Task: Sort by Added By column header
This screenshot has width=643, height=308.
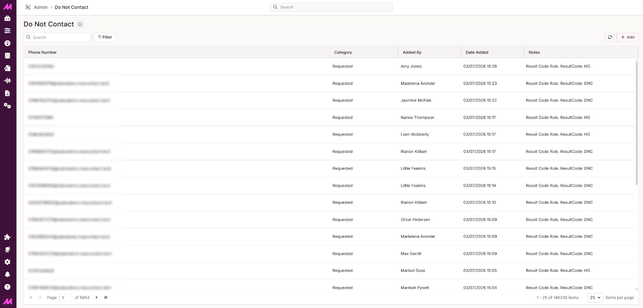Action: coord(430,52)
